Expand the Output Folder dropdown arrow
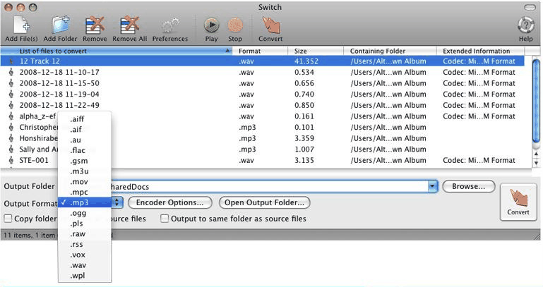Viewport: 543px width, 287px height. [x=431, y=187]
